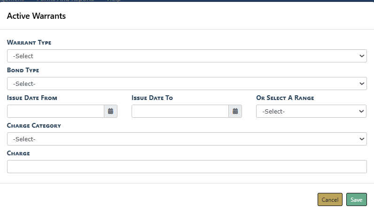Focus the Issue Date To text field

[180, 111]
